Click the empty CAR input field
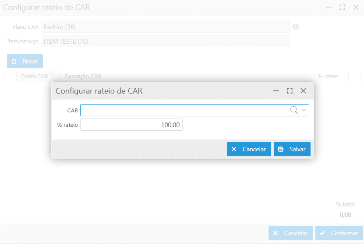Viewport: 364px width, 244px height. (184, 110)
